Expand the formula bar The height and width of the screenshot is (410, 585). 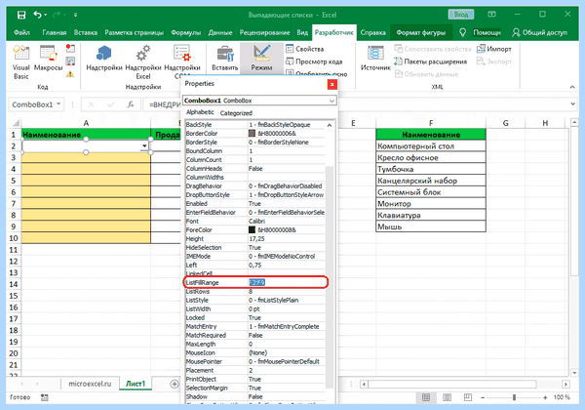(x=573, y=104)
